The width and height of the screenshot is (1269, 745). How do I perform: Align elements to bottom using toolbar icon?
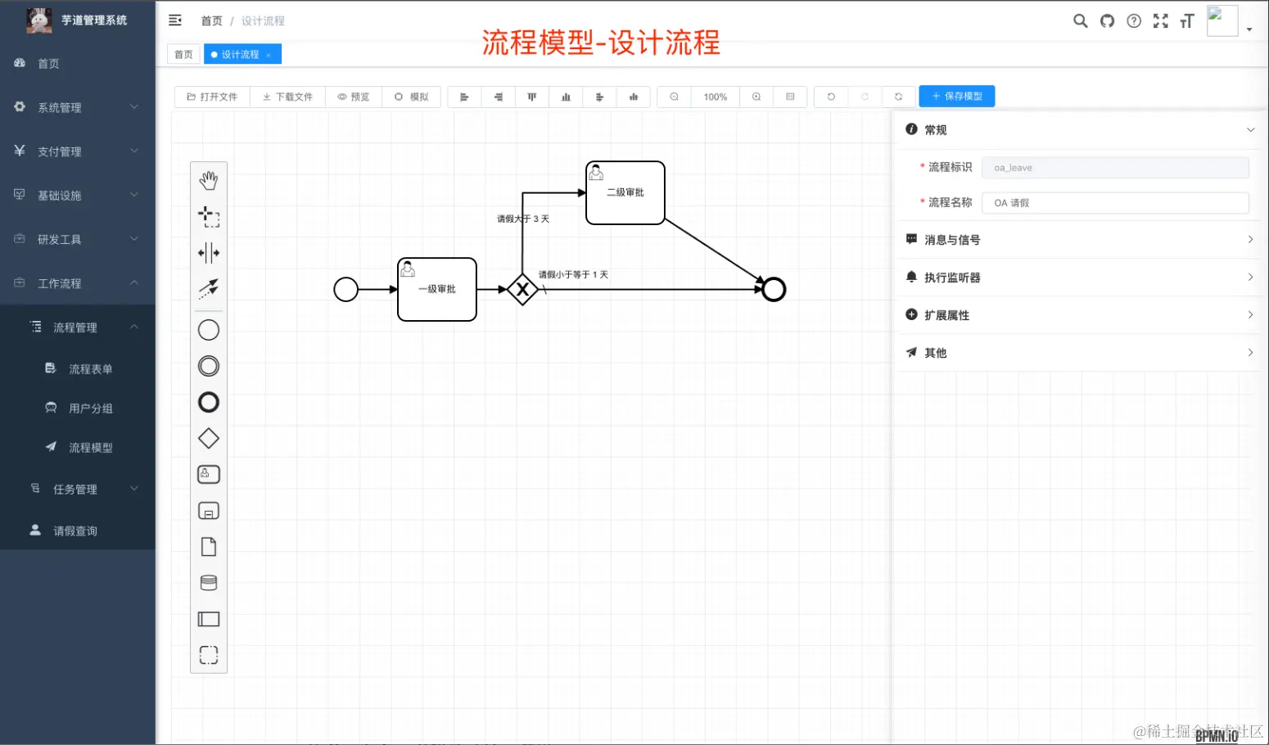click(x=566, y=97)
